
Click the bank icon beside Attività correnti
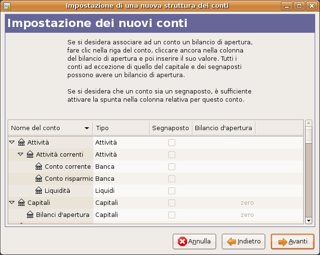tap(30, 154)
